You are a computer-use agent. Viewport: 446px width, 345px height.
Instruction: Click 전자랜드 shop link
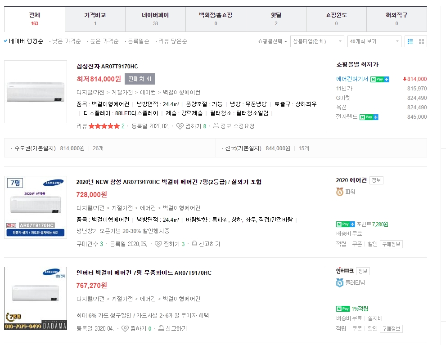pyautogui.click(x=347, y=117)
